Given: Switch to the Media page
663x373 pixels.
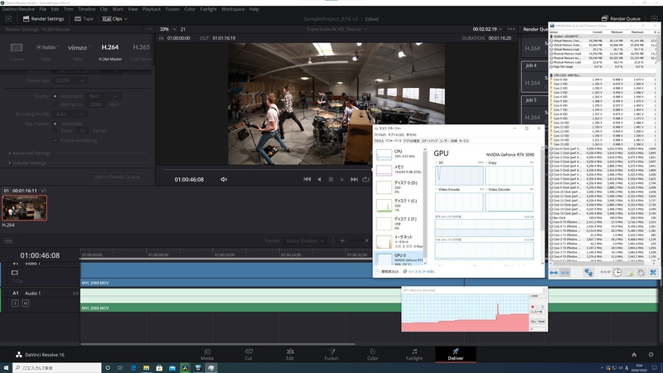Looking at the screenshot, I should point(206,355).
